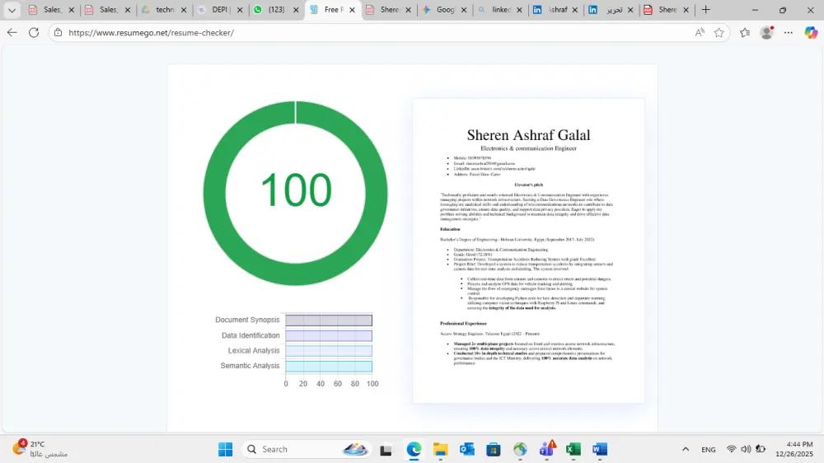Image resolution: width=824 pixels, height=463 pixels.
Task: Launch Copilot from the toolbar
Action: coord(811,33)
